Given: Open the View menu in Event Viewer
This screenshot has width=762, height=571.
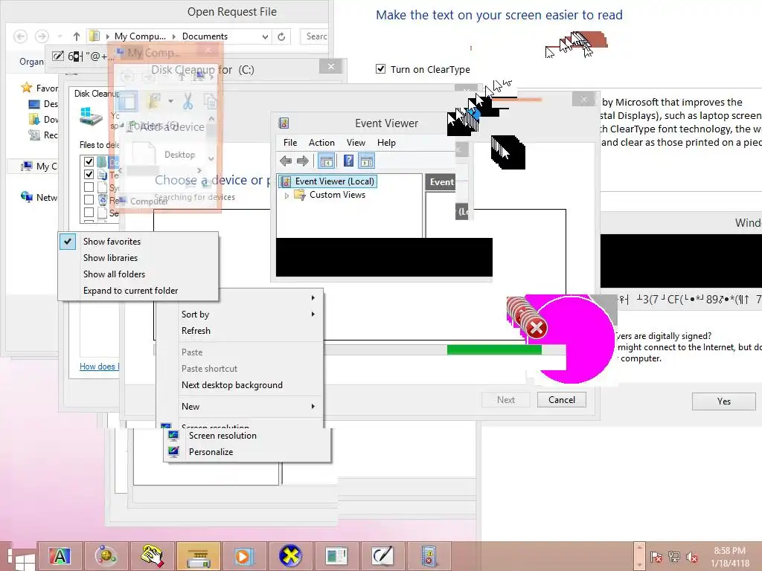Looking at the screenshot, I should pos(356,143).
